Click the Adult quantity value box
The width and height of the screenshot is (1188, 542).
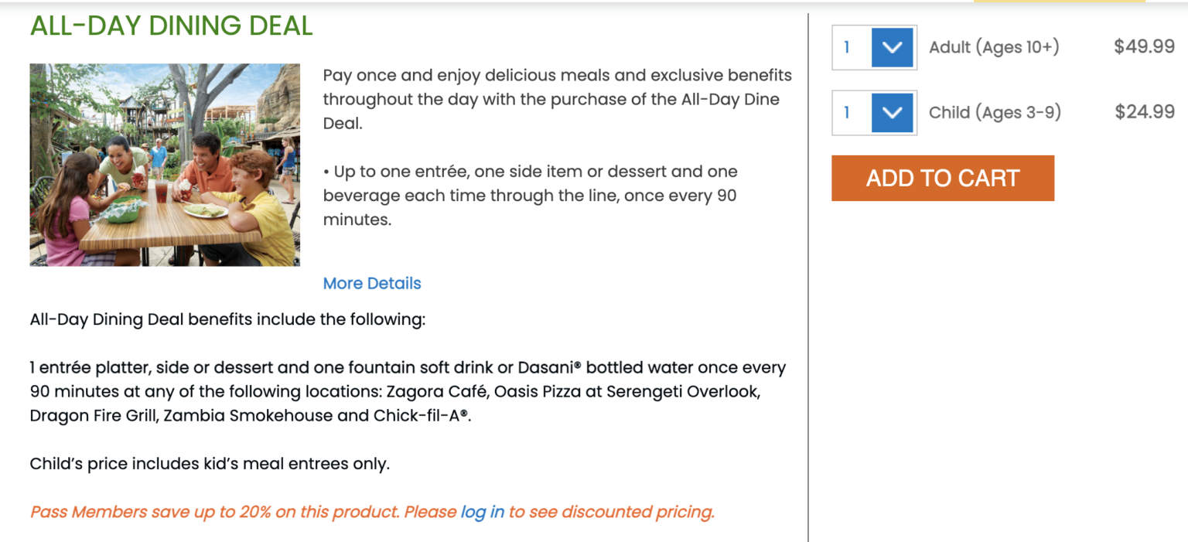click(x=852, y=48)
